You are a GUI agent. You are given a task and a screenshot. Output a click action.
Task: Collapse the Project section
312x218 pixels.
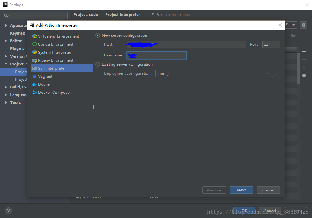[6, 64]
